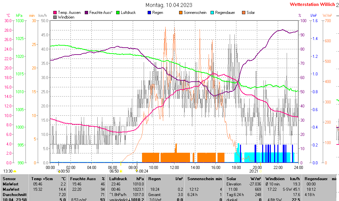Click the Sensor header in the table
The image size is (339, 201).
coord(9,179)
